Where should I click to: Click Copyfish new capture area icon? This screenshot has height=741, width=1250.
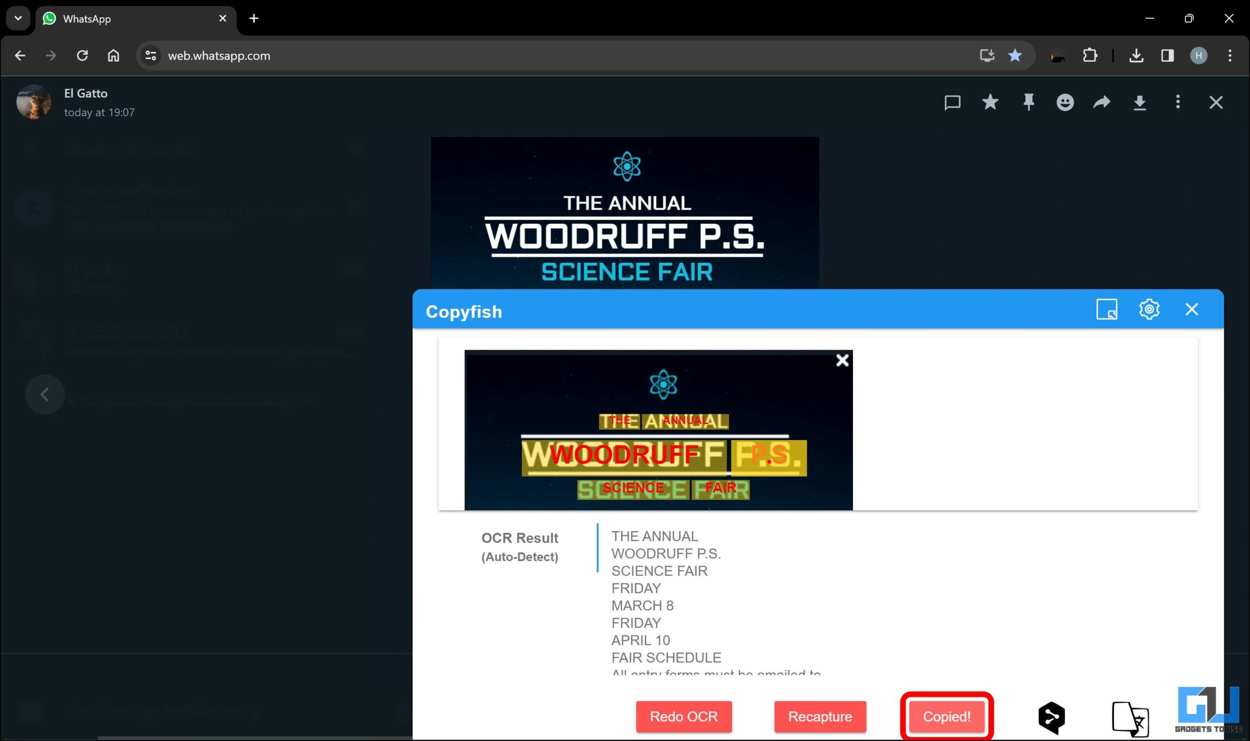click(1106, 310)
